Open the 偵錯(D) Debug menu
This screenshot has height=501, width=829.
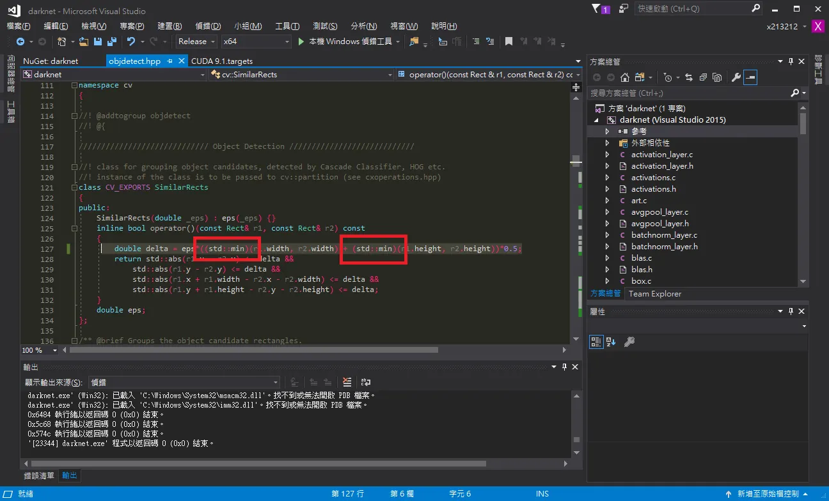(208, 26)
